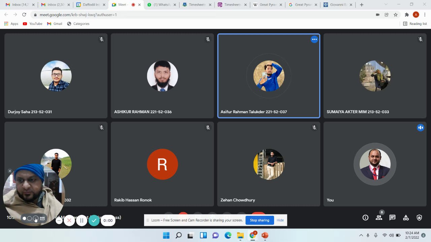The height and width of the screenshot is (242, 431).
Task: Click Rakib Hassan Ronok's R avatar
Action: click(162, 164)
